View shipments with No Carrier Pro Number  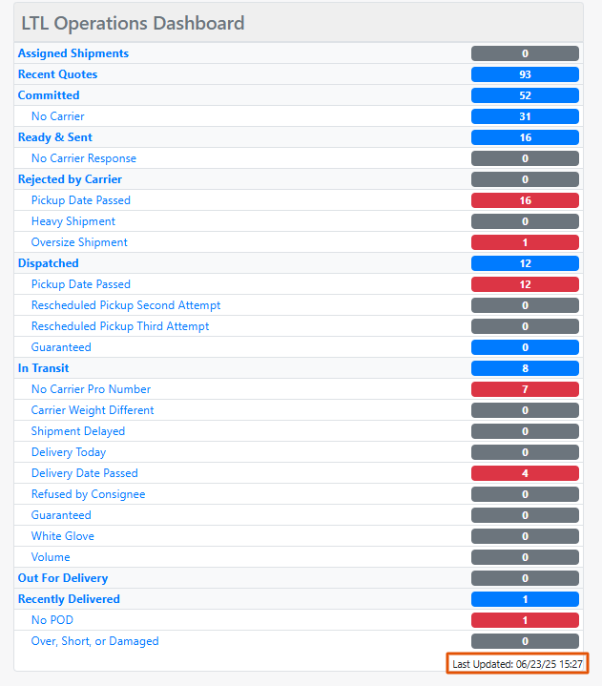91,389
